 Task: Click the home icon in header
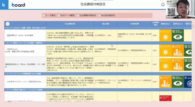point(163,4)
